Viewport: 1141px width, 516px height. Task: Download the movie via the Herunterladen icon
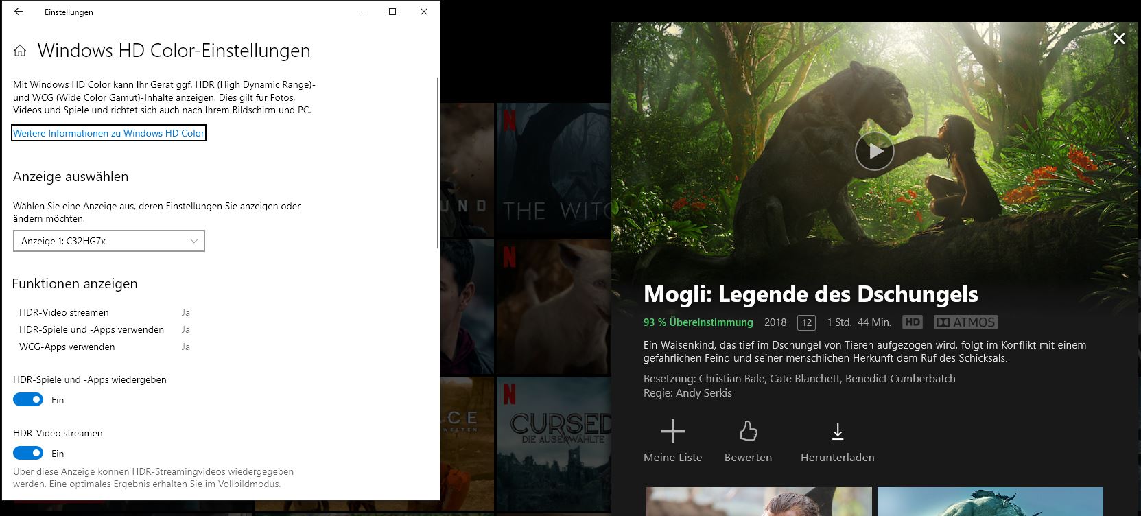click(838, 432)
